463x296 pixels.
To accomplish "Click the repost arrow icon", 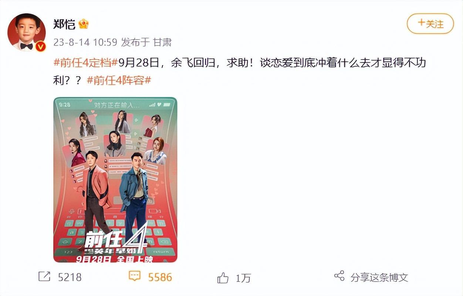I will pyautogui.click(x=44, y=276).
